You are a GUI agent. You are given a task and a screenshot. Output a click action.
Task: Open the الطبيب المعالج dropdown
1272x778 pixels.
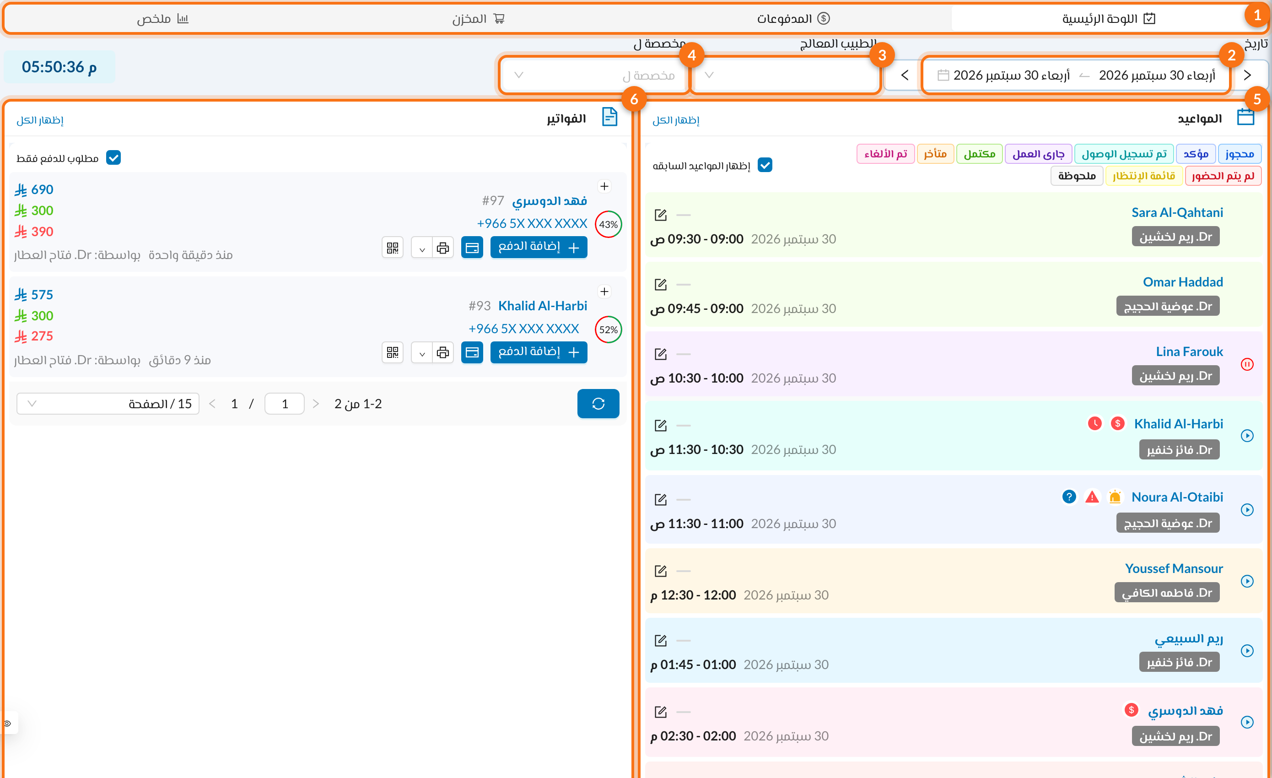point(785,76)
